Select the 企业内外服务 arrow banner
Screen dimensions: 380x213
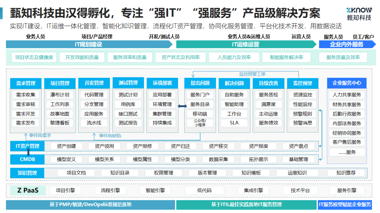click(347, 44)
